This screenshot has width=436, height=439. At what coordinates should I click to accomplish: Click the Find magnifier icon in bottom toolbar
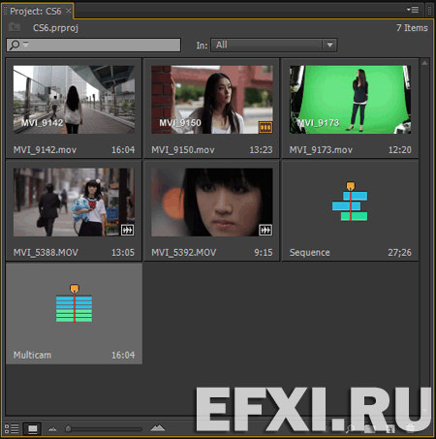coord(350,428)
